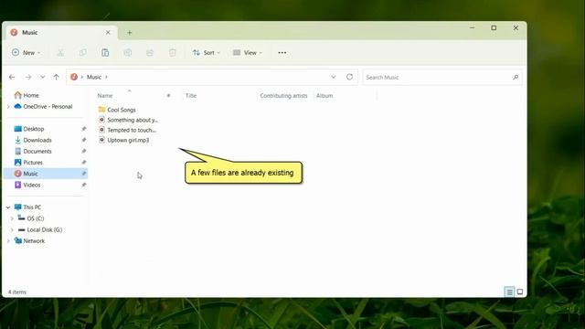Click the Music breadcrumb in address bar

(94, 77)
